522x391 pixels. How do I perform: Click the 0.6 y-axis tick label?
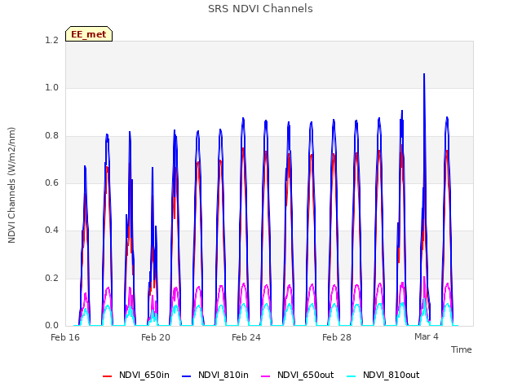pos(51,182)
